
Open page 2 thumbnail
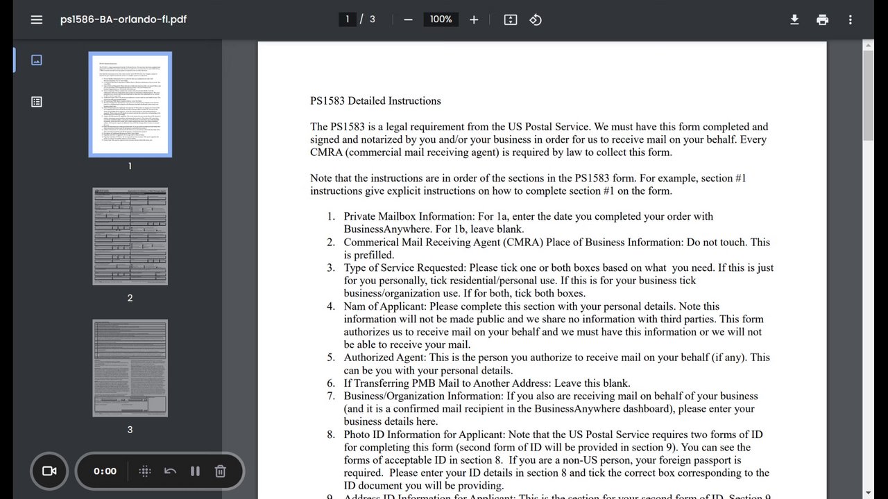pos(130,236)
